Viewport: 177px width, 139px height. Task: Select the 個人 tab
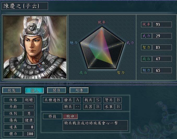pyautogui.click(x=34, y=90)
